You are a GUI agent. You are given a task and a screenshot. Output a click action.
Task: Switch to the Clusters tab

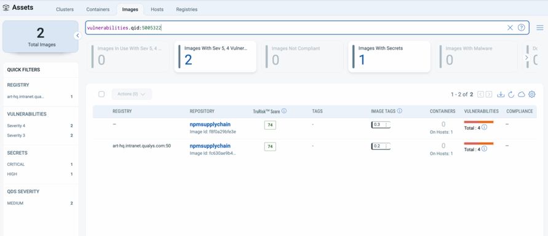[x=65, y=9]
